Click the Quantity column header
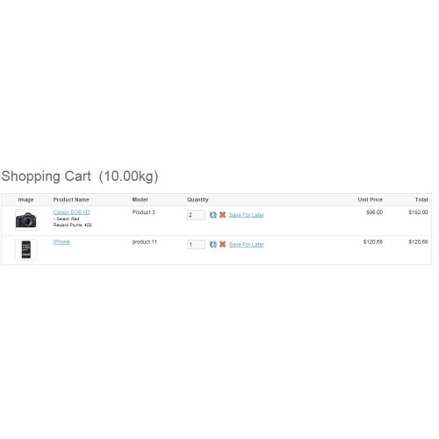 [x=198, y=199]
